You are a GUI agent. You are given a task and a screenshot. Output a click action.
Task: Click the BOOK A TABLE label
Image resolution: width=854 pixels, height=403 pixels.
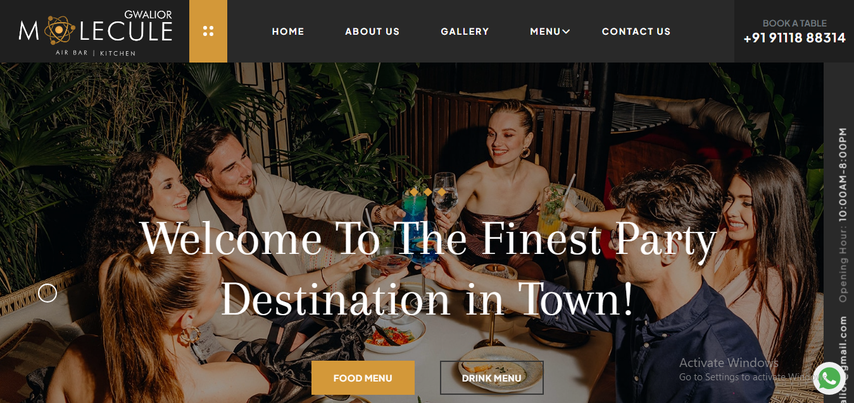pyautogui.click(x=794, y=23)
